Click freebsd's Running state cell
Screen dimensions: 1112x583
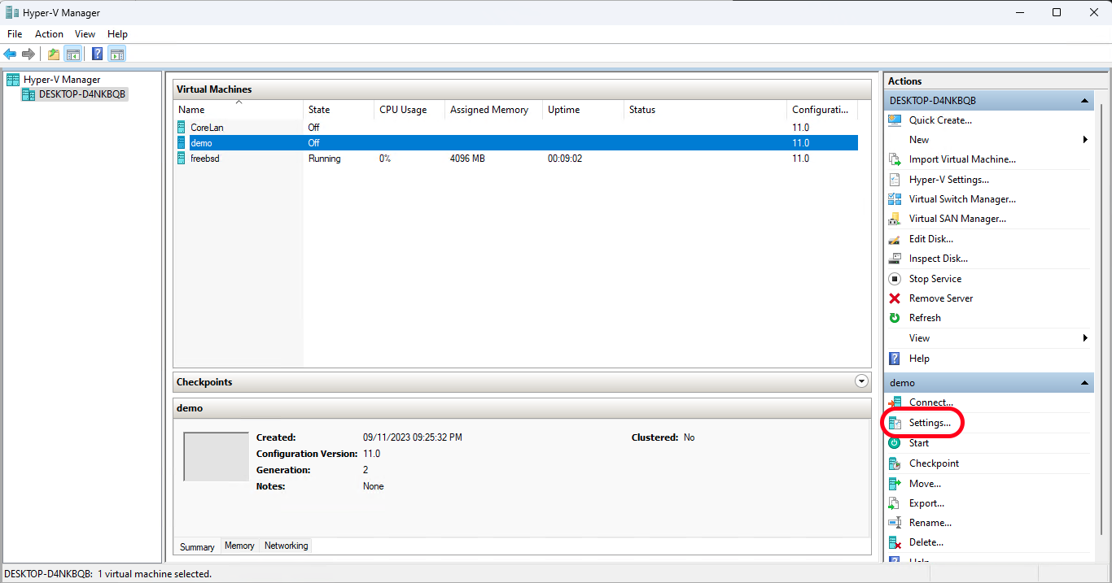click(x=324, y=159)
